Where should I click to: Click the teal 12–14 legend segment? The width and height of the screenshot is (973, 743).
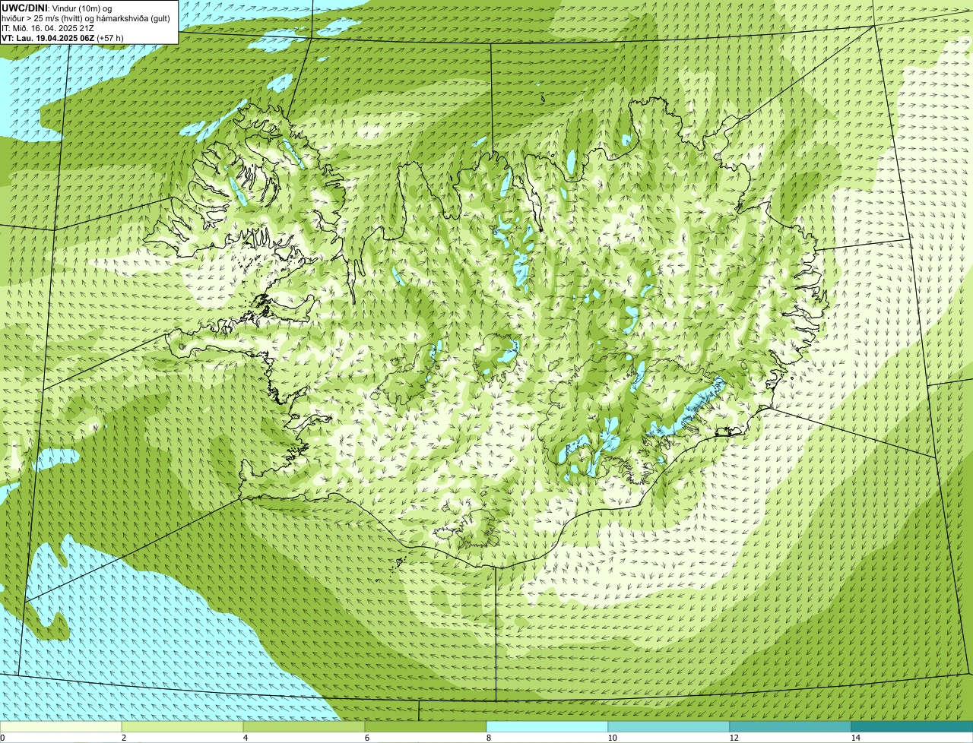pos(791,726)
